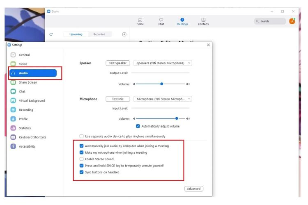Screen dimensions: 308x205
Task: Open Virtual Background settings
Action: [x=32, y=100]
